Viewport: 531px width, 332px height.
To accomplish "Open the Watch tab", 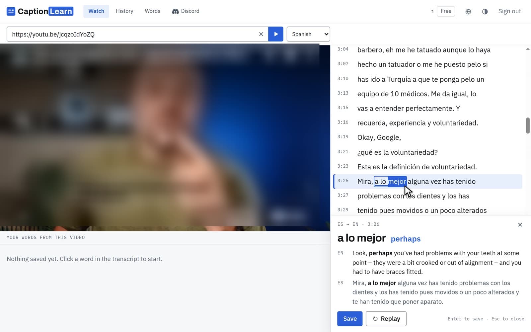I will pyautogui.click(x=96, y=11).
